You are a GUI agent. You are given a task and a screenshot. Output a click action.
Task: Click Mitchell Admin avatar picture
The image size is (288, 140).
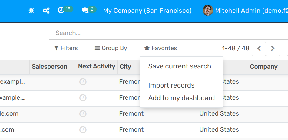(x=208, y=11)
